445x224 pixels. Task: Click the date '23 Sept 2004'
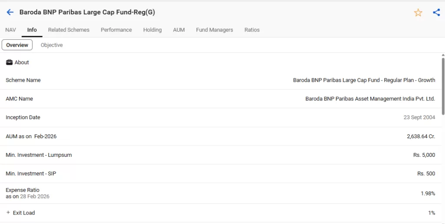point(419,117)
